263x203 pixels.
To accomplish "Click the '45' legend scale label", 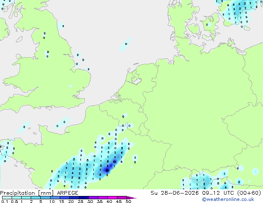I will tap(119, 201).
